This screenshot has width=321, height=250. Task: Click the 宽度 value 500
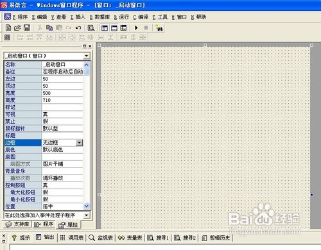point(62,93)
